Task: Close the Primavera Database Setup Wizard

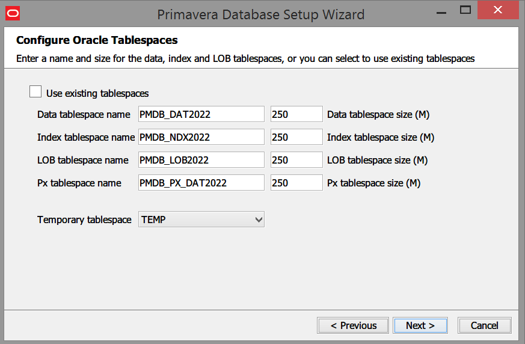Action: pyautogui.click(x=497, y=10)
